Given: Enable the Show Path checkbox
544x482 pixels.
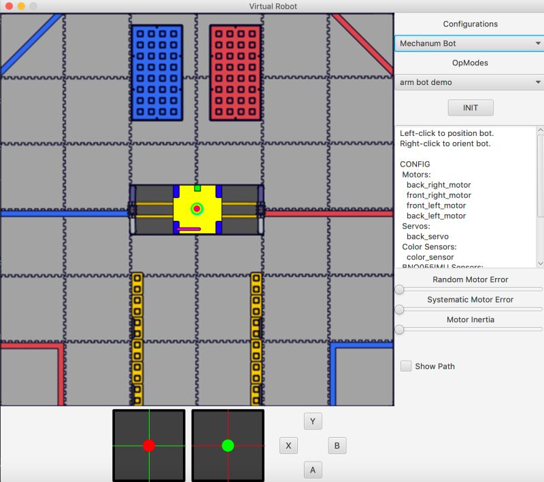Looking at the screenshot, I should (406, 366).
